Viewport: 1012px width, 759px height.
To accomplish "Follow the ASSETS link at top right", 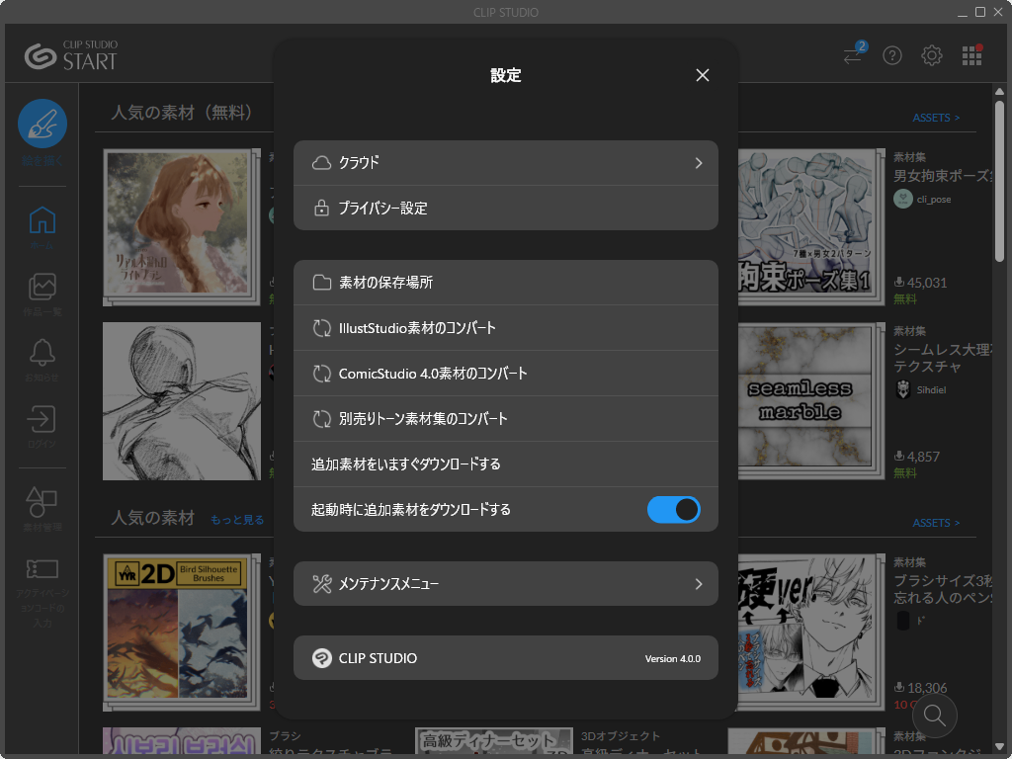I will [936, 117].
